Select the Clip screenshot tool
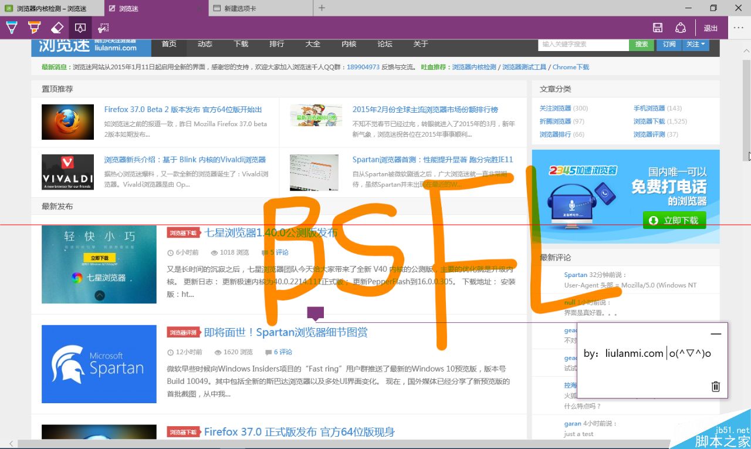The image size is (751, 449). [103, 28]
